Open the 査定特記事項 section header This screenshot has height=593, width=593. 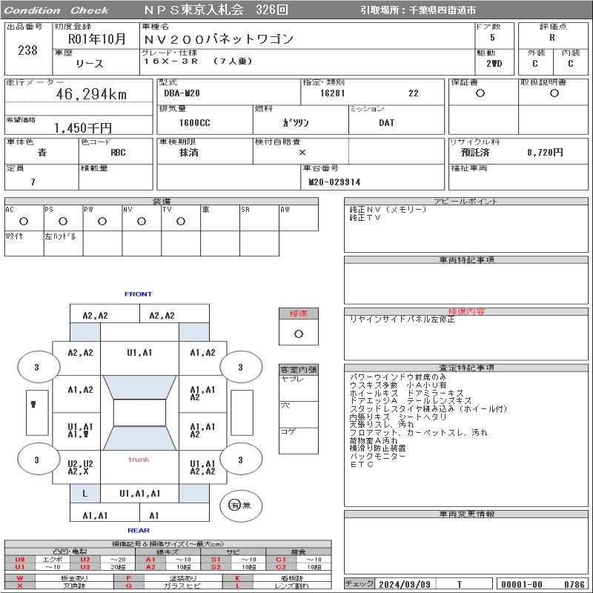466,368
